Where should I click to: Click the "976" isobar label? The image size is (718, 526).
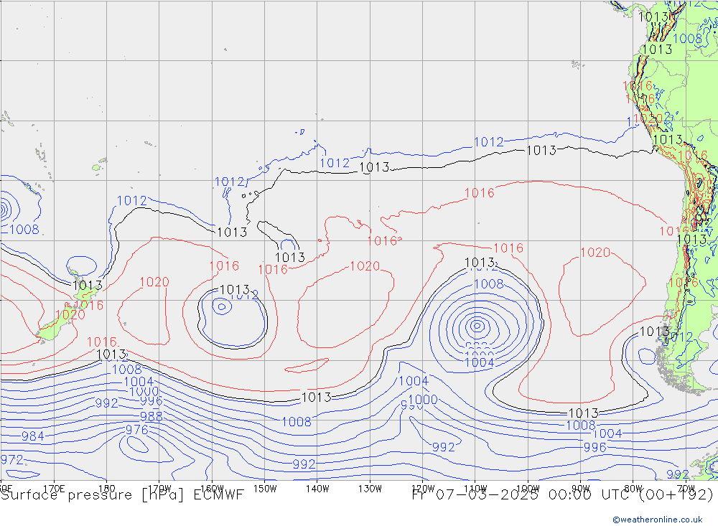(137, 430)
